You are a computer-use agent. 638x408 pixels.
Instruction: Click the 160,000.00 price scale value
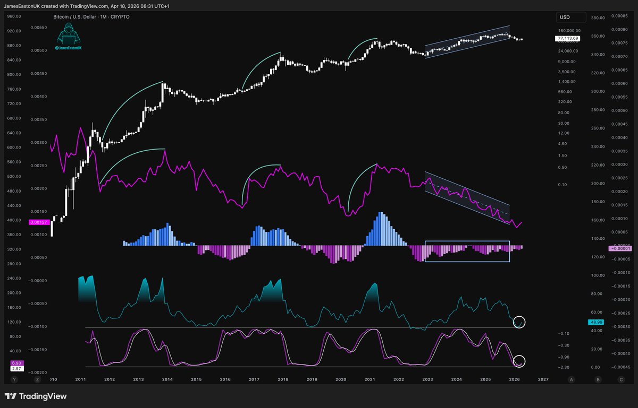point(569,31)
